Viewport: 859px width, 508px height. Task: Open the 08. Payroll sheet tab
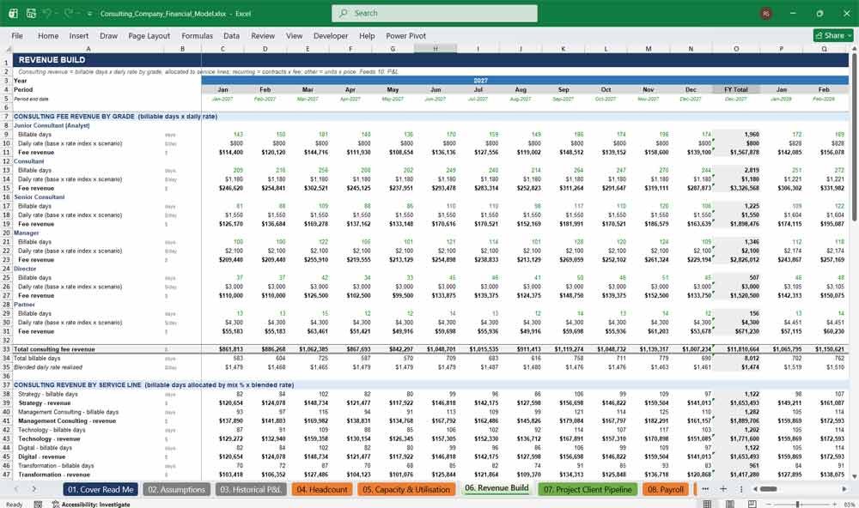(666, 489)
